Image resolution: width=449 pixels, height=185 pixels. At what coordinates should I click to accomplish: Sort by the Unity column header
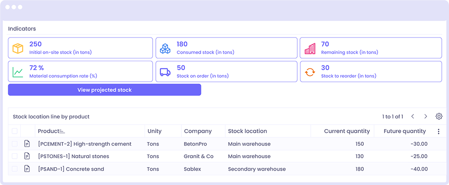[154, 131]
